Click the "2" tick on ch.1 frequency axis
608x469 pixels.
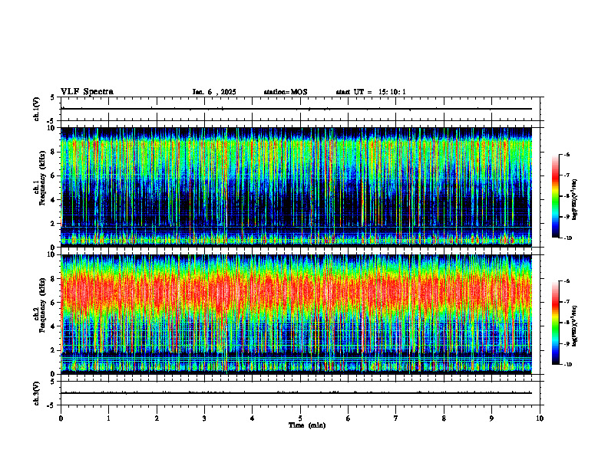[54, 223]
